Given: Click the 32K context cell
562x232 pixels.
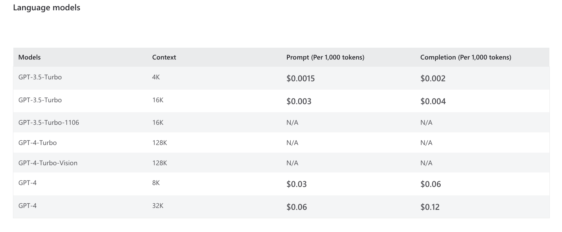Looking at the screenshot, I should [158, 206].
